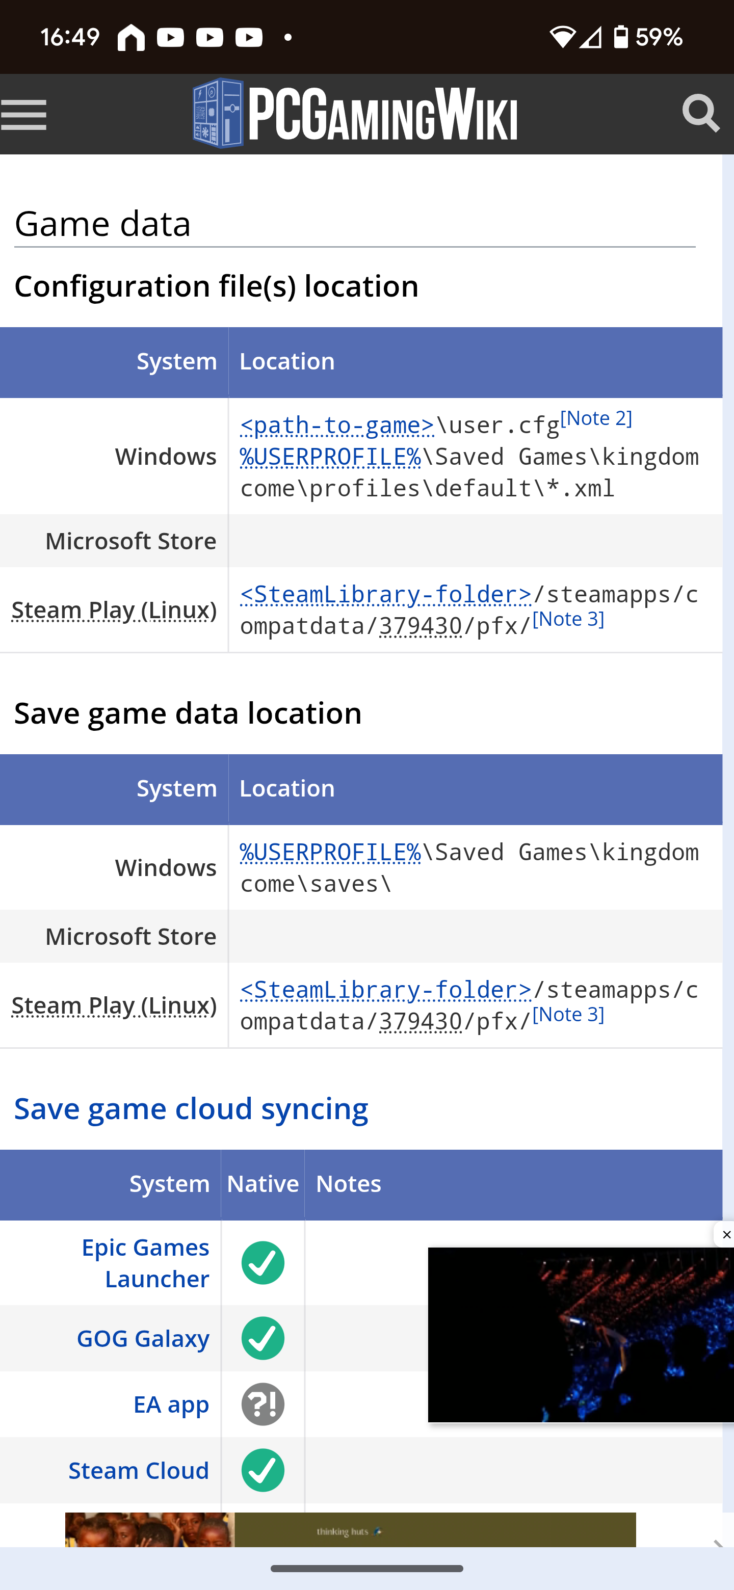The height and width of the screenshot is (1590, 734).
Task: Tap Epic Games Launcher green checkmark icon
Action: tap(263, 1262)
